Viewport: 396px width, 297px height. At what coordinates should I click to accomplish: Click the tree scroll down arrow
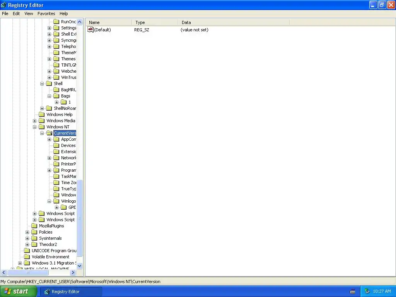pos(80,266)
